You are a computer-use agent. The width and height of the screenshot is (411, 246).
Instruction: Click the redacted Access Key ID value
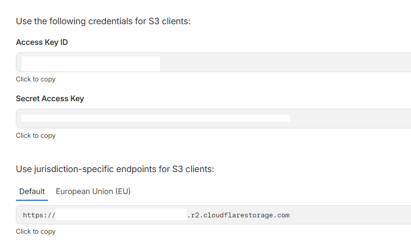(x=91, y=63)
